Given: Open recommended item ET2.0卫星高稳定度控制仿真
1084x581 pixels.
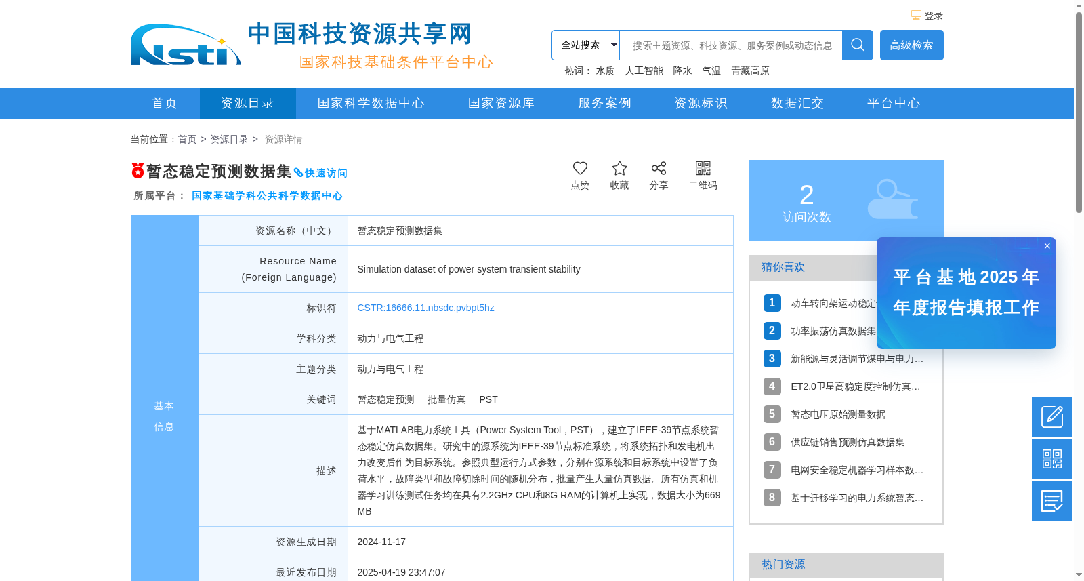Looking at the screenshot, I should [856, 386].
